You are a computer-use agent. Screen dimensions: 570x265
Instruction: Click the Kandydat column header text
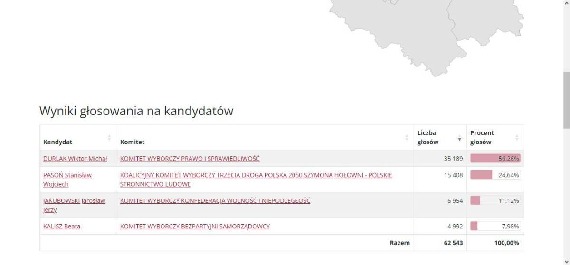pyautogui.click(x=58, y=142)
